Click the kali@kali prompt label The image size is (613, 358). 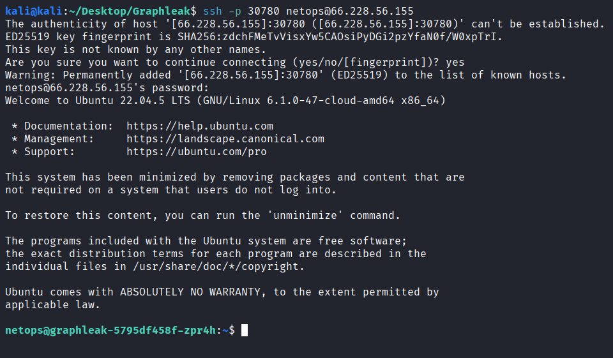click(34, 11)
